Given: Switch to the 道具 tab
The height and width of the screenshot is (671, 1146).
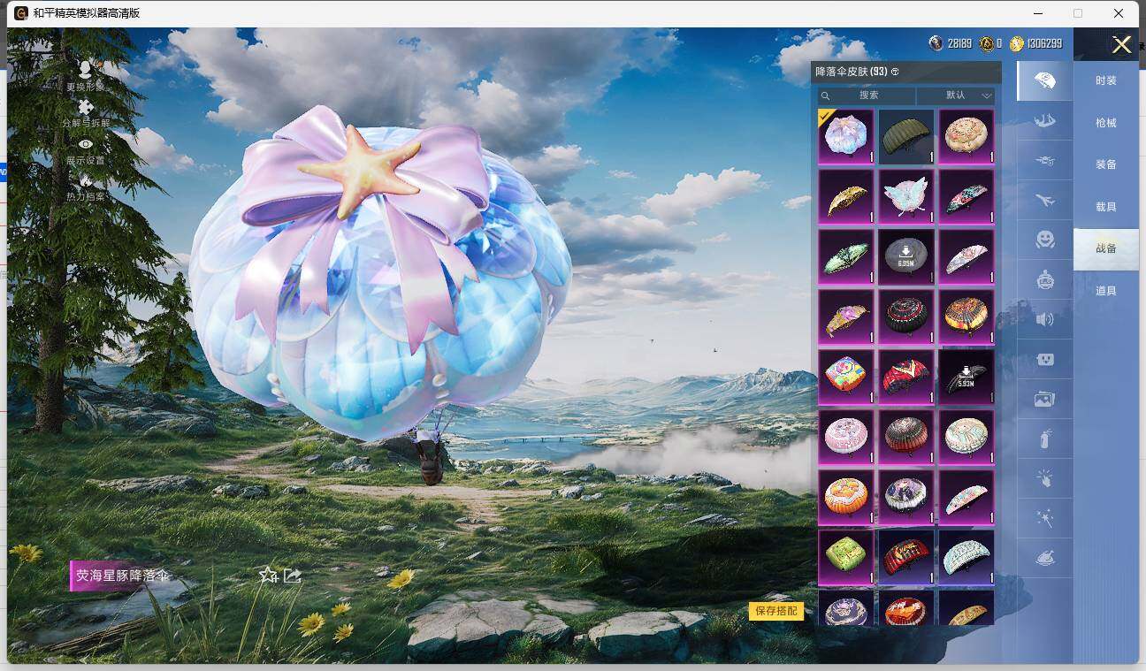Looking at the screenshot, I should click(x=1105, y=291).
